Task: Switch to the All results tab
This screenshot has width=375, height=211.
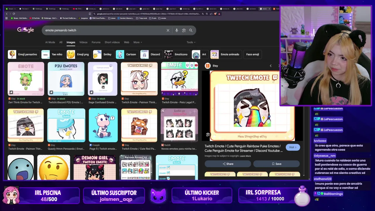Action: point(61,42)
